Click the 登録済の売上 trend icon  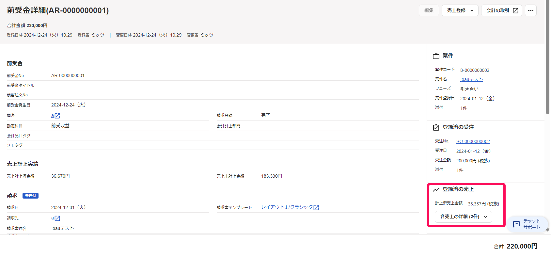point(436,189)
